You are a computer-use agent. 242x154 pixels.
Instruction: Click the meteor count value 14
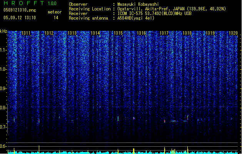click(x=56, y=18)
